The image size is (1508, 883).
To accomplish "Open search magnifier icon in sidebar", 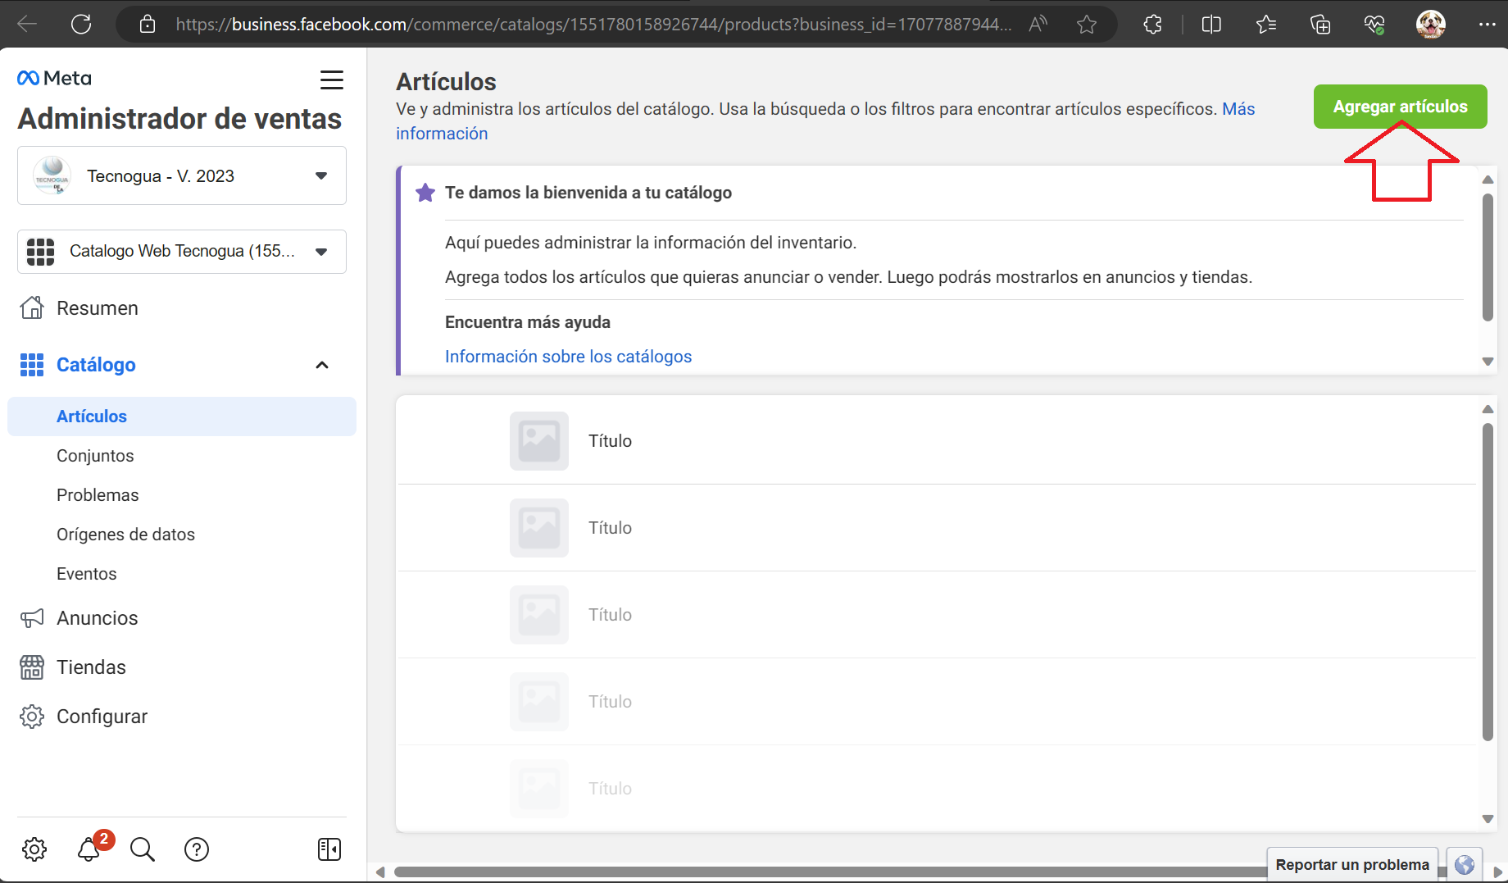I will tap(143, 849).
